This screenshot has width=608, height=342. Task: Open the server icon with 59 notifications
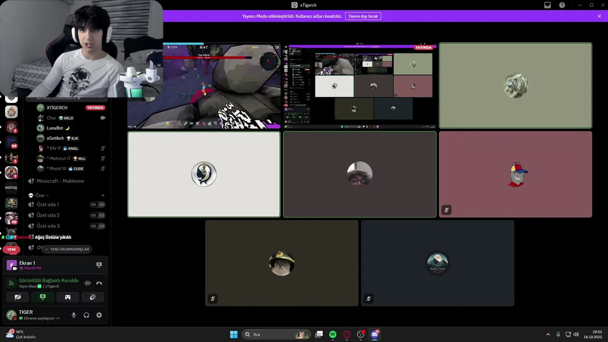coord(11,142)
